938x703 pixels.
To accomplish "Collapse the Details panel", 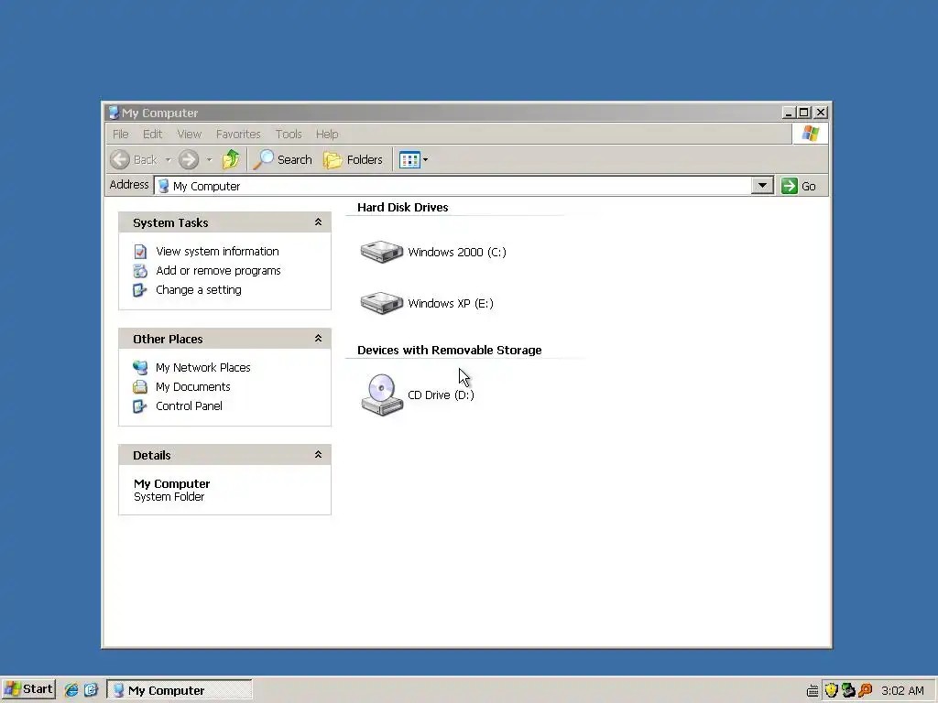I will (318, 455).
